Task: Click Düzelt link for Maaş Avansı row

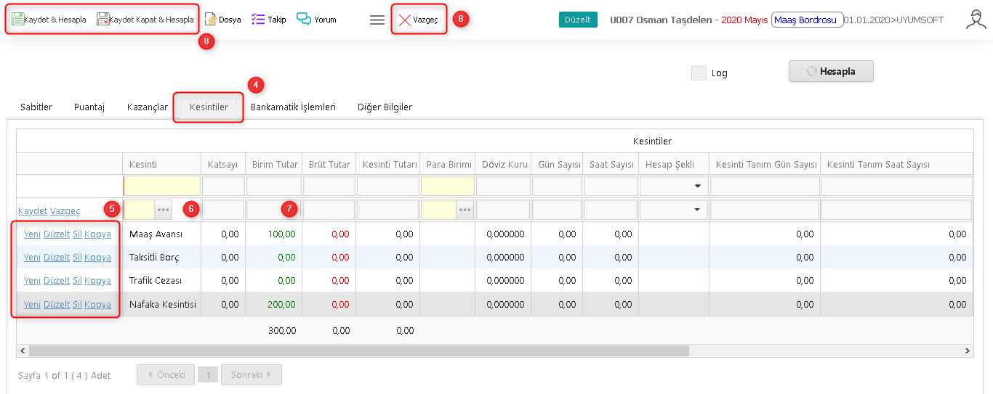Action: tap(57, 234)
